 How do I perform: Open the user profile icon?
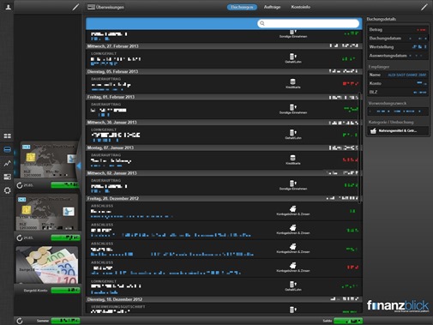click(8, 7)
